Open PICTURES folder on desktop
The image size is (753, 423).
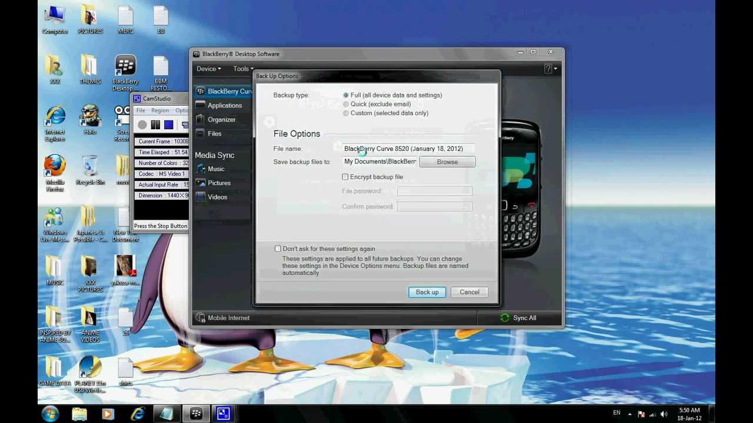(90, 21)
